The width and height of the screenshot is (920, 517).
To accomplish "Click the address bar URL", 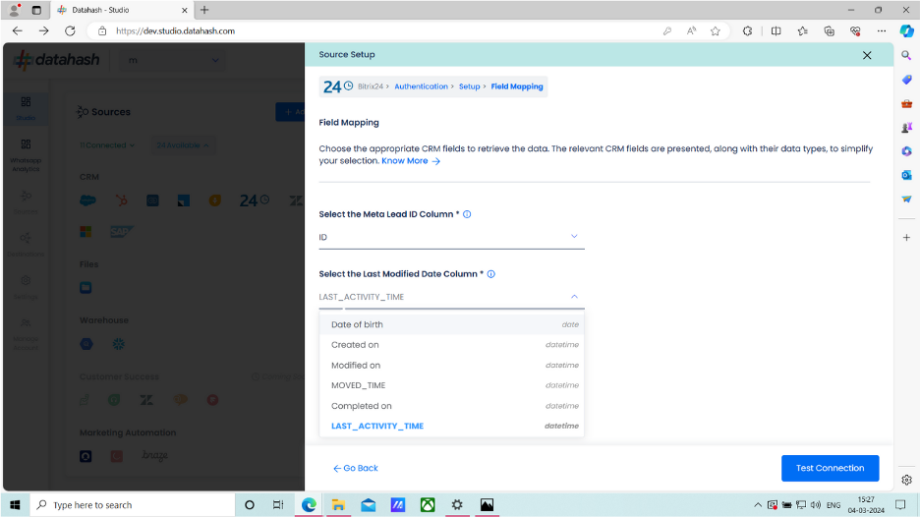I will tap(175, 31).
